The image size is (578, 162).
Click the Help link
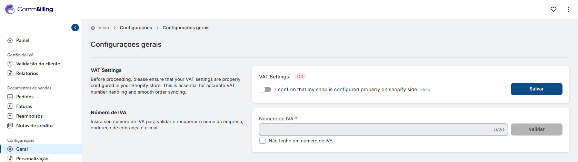point(425,89)
